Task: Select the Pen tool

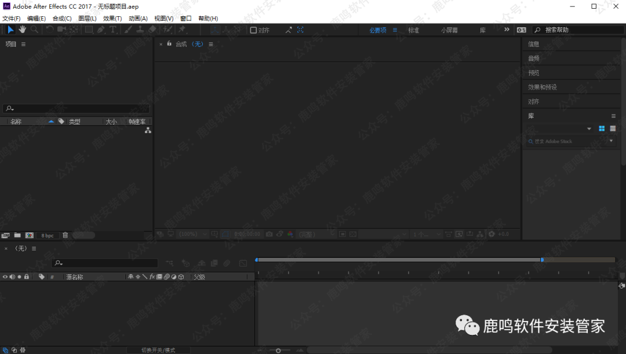Action: coord(101,30)
